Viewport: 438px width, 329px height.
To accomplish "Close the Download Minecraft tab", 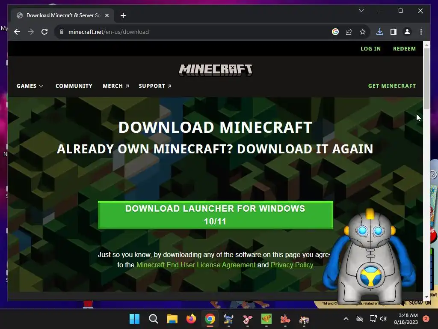I will (x=107, y=15).
